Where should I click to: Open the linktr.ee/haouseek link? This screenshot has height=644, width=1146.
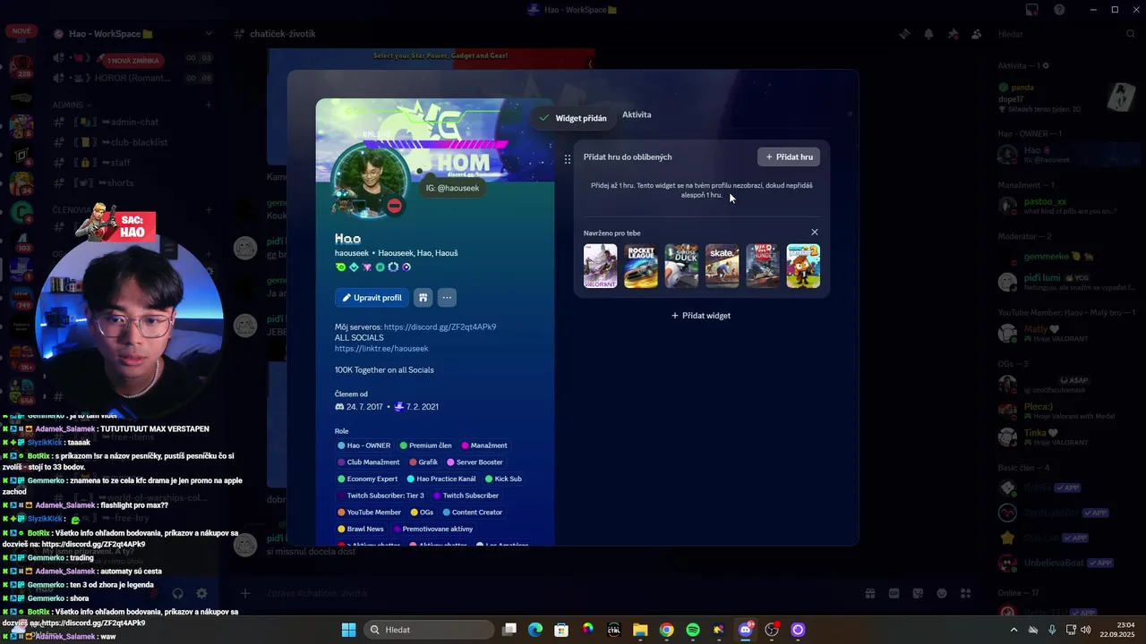[381, 349]
